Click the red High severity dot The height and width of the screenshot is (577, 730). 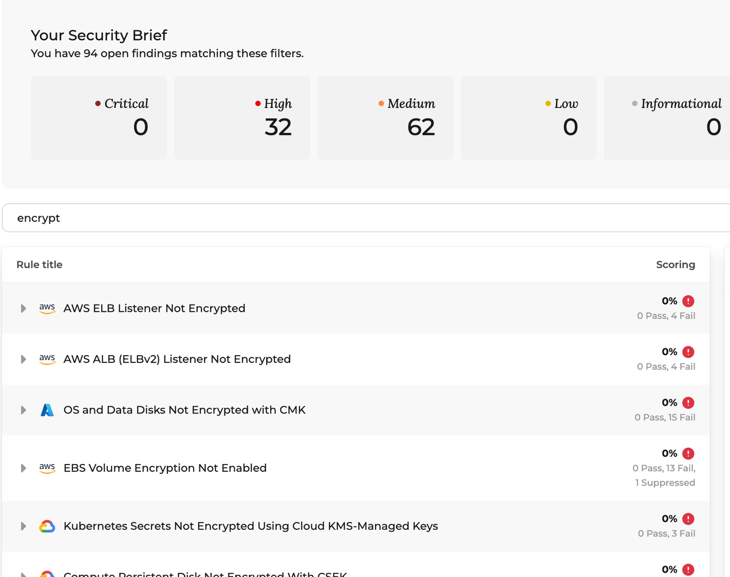(x=257, y=103)
